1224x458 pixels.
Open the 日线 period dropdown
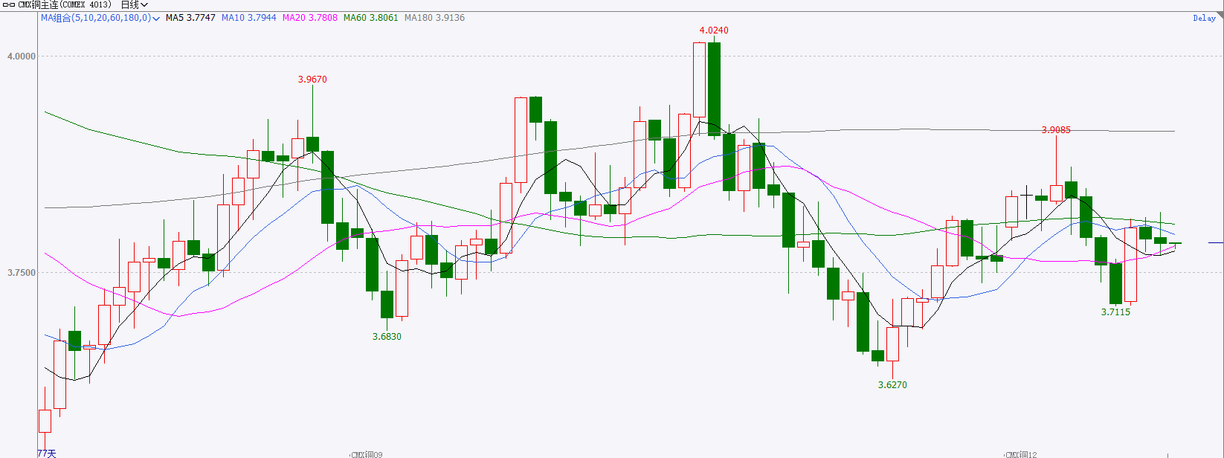[x=135, y=5]
